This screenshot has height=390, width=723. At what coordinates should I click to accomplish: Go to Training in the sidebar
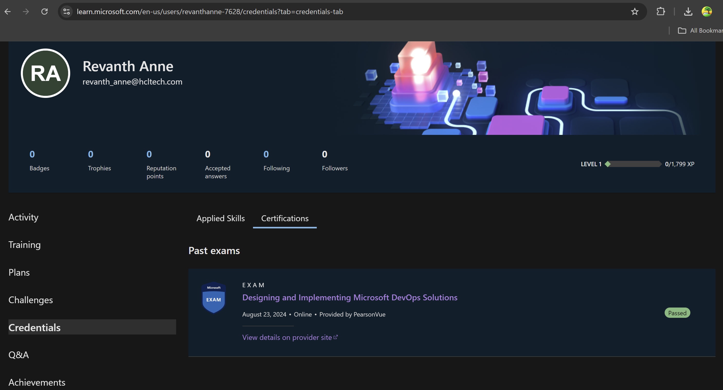(24, 245)
